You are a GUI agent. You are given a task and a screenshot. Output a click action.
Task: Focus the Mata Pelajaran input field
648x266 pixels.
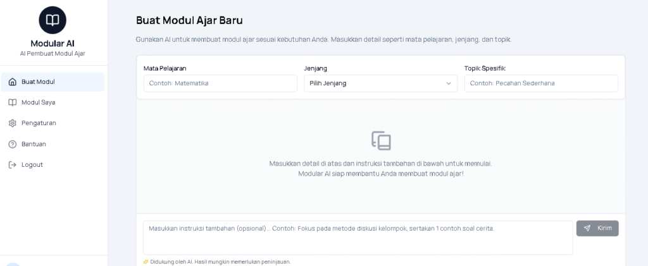[220, 83]
